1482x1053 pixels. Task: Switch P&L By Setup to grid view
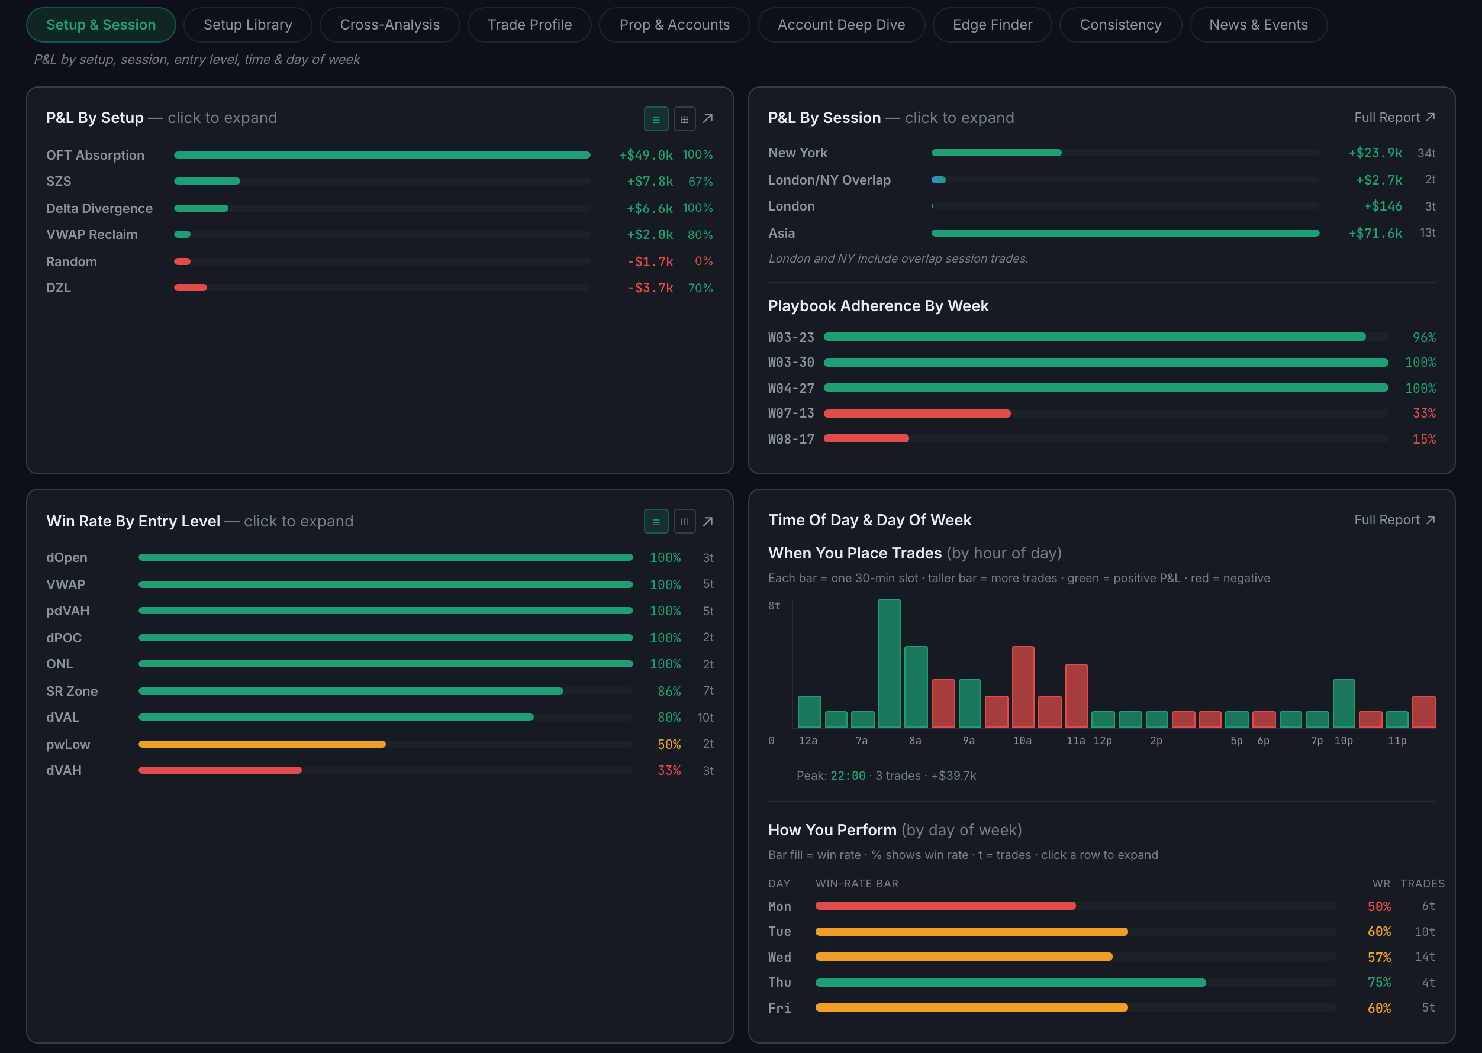684,119
